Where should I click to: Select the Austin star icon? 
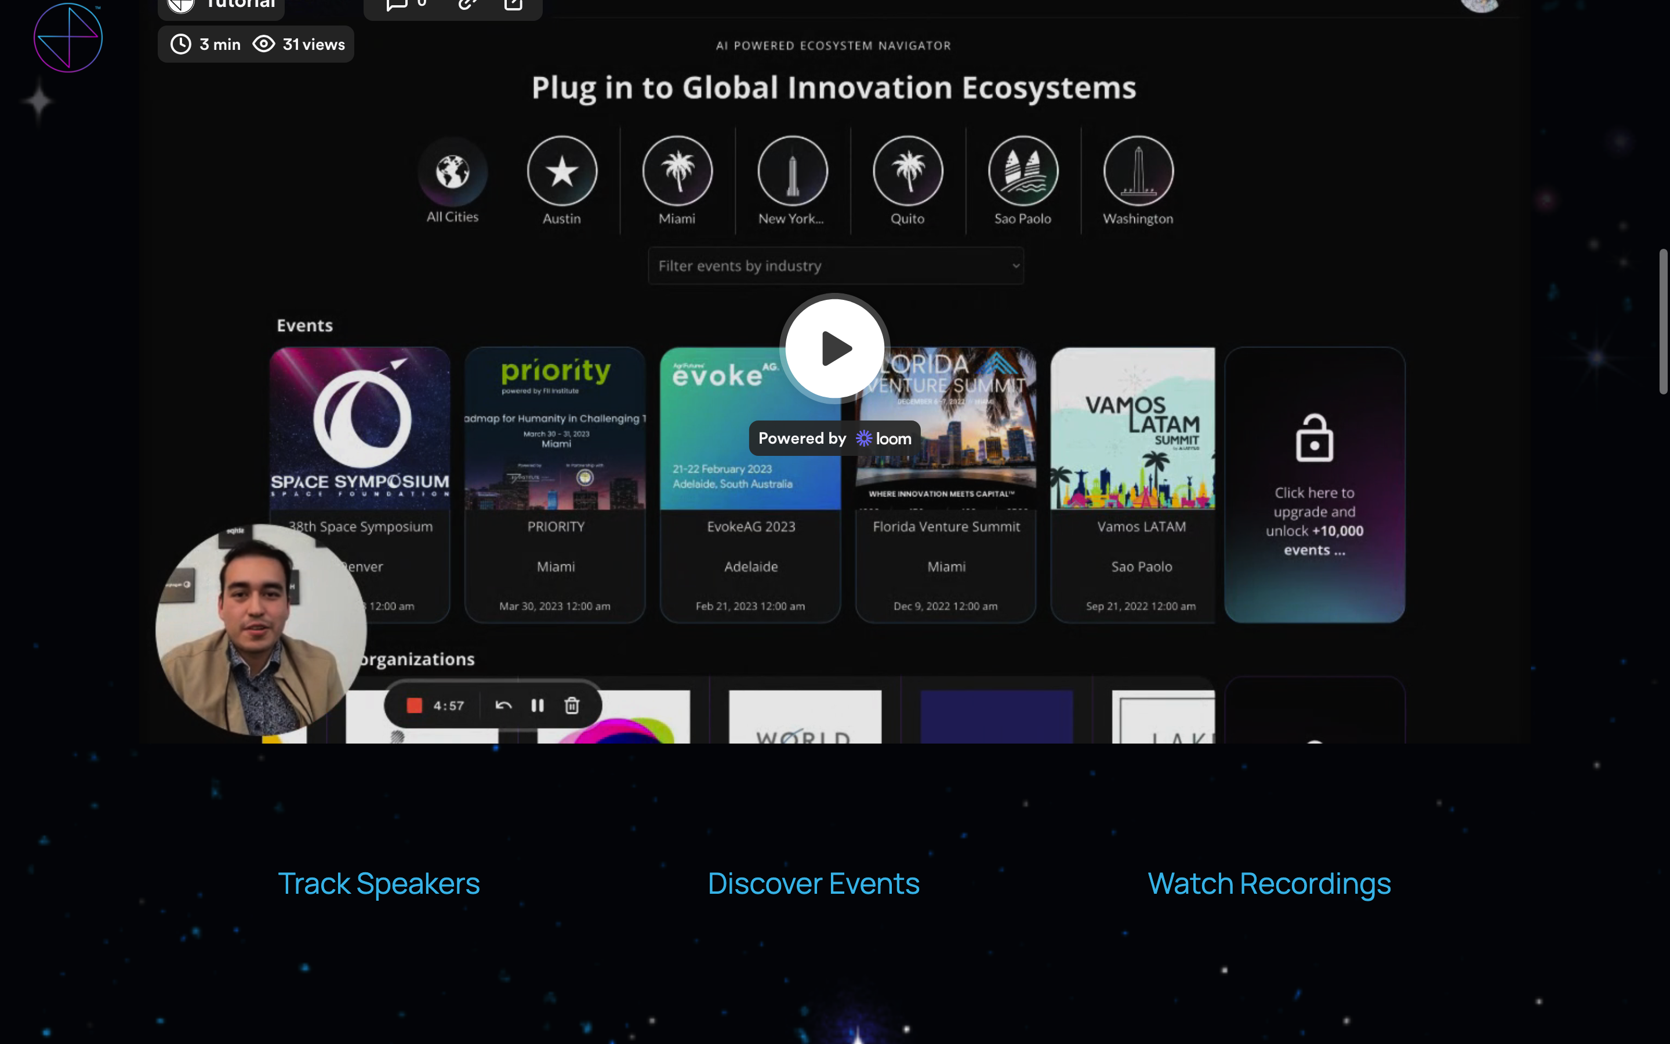(x=562, y=171)
